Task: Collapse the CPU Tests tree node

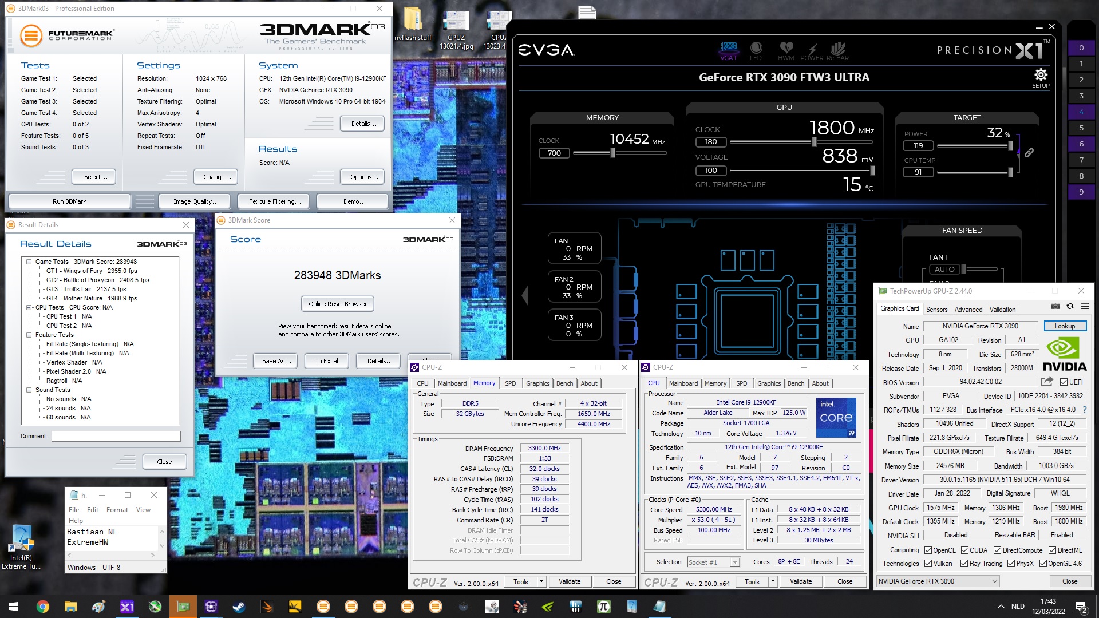Action: click(29, 307)
